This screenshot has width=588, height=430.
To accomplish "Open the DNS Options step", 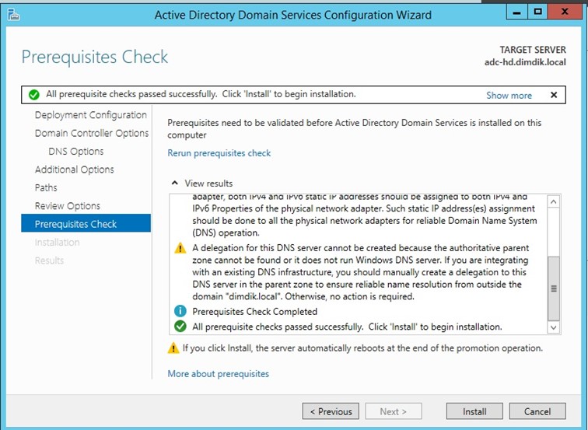I will point(76,152).
